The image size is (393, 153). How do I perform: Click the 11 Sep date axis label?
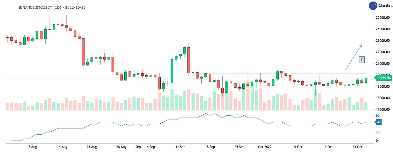tap(181, 147)
